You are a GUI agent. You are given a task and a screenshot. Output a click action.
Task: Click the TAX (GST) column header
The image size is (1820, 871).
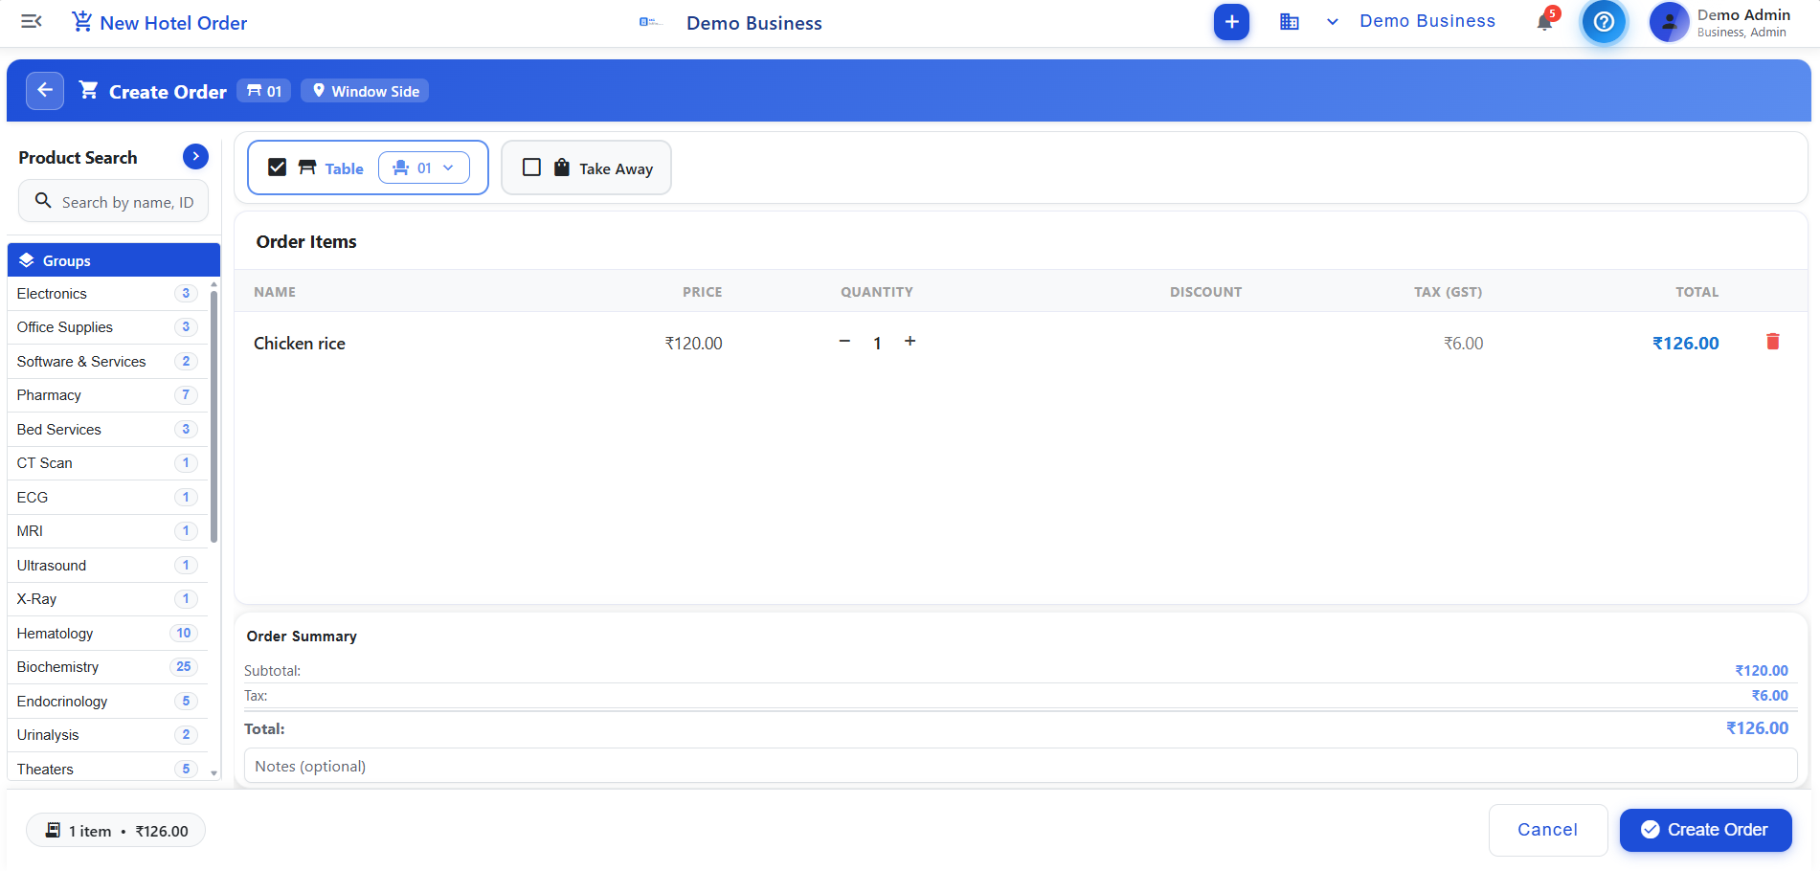1448,292
